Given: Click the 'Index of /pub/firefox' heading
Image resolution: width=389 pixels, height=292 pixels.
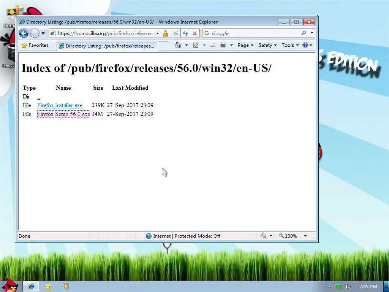Looking at the screenshot, I should tap(147, 68).
